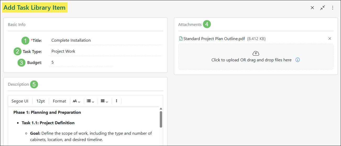Click the cloud upload icon

point(256,53)
